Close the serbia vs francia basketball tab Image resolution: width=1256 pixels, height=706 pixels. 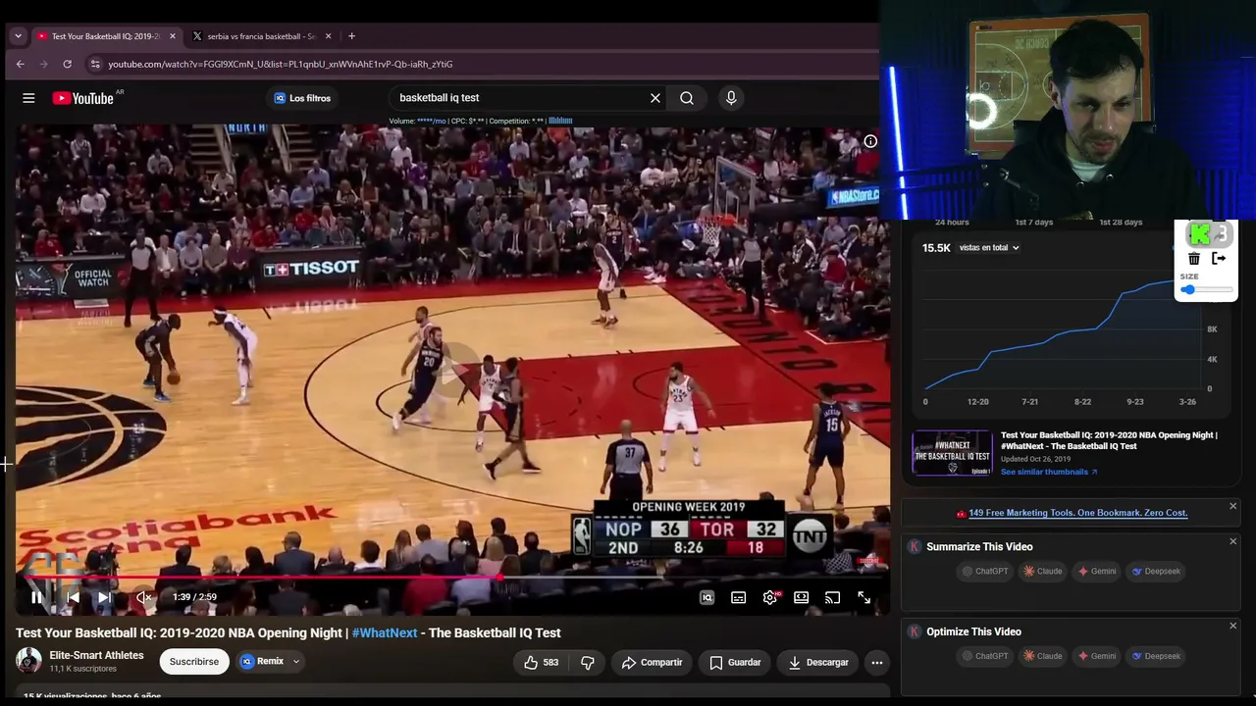[x=329, y=36]
